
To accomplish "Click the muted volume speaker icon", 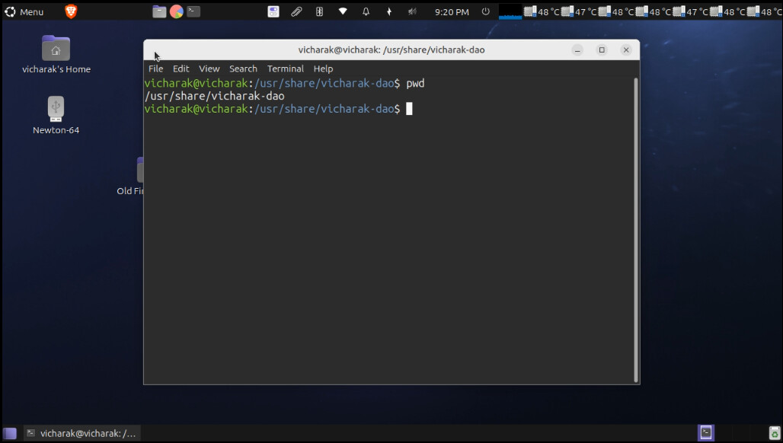I will [x=412, y=11].
